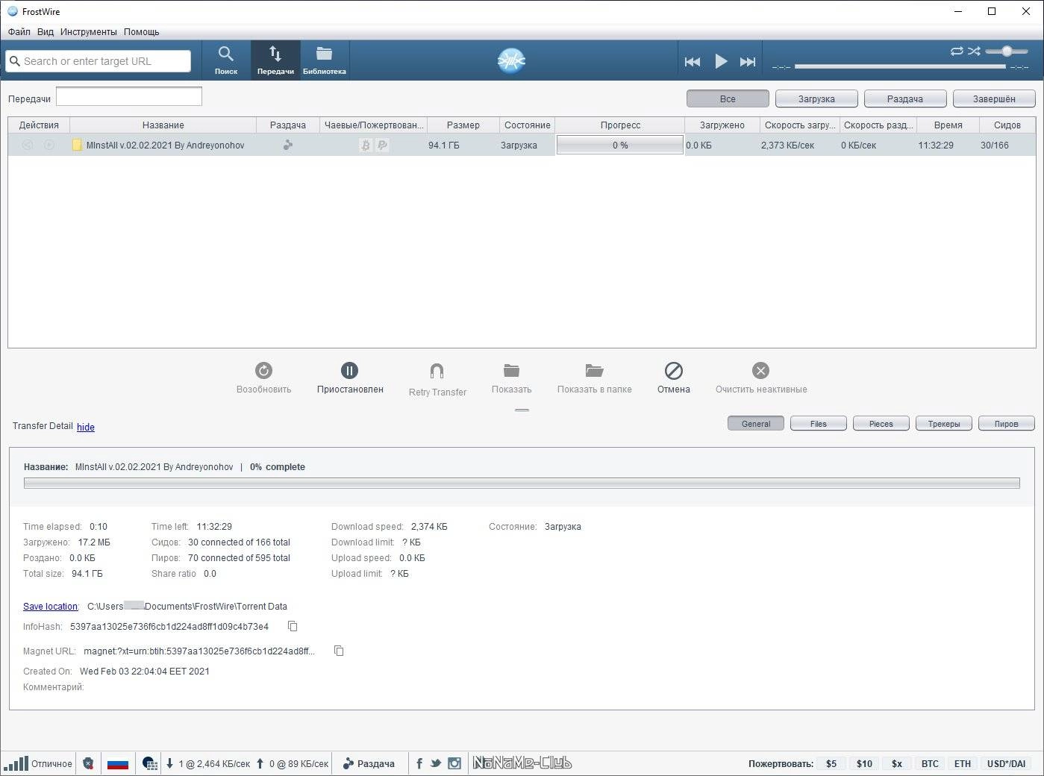Open the Вид menu
The width and height of the screenshot is (1044, 776).
(x=46, y=32)
